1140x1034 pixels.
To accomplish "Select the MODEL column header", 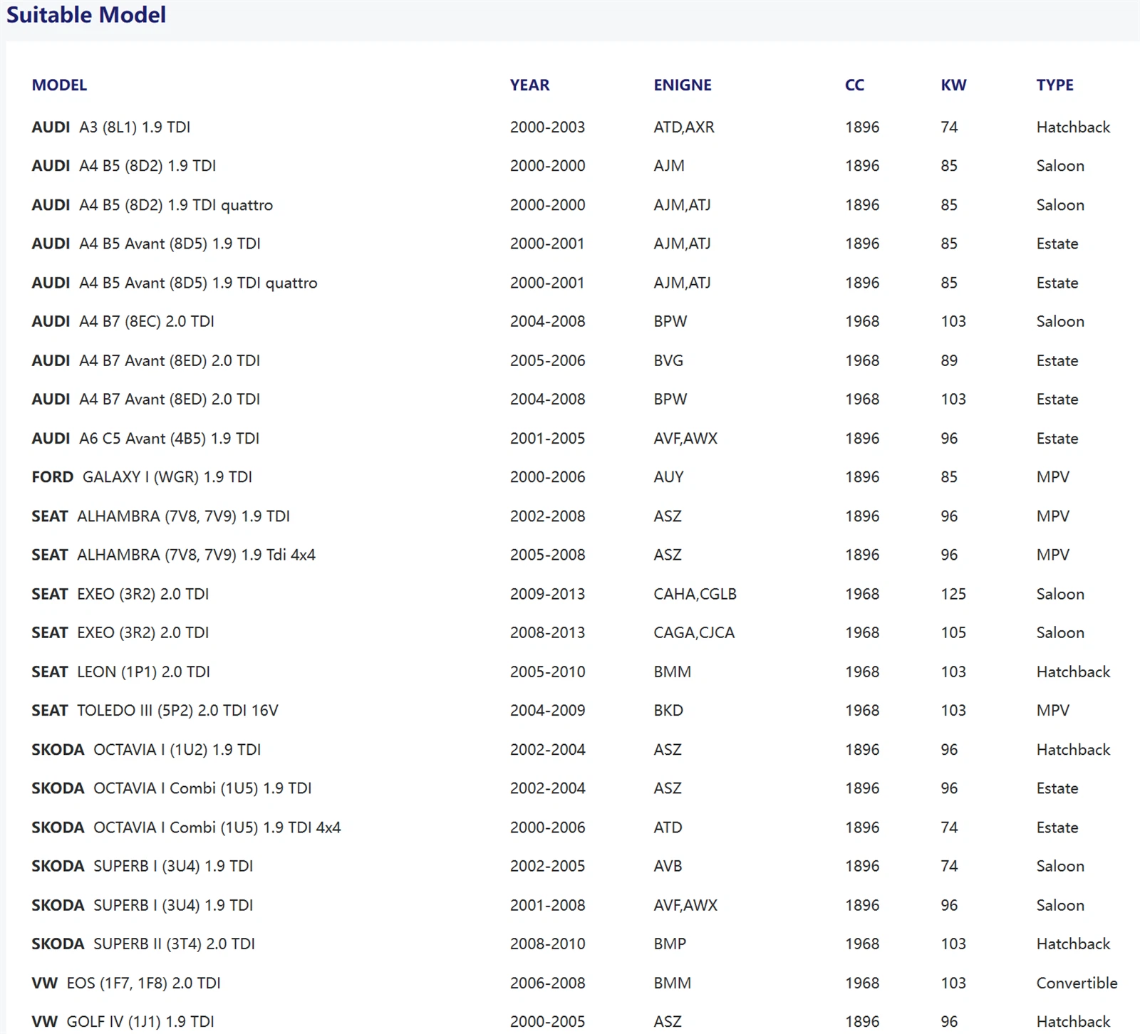I will pos(59,85).
